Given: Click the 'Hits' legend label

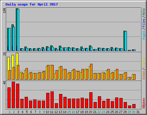Looking at the screenshot, I should point(144,12).
